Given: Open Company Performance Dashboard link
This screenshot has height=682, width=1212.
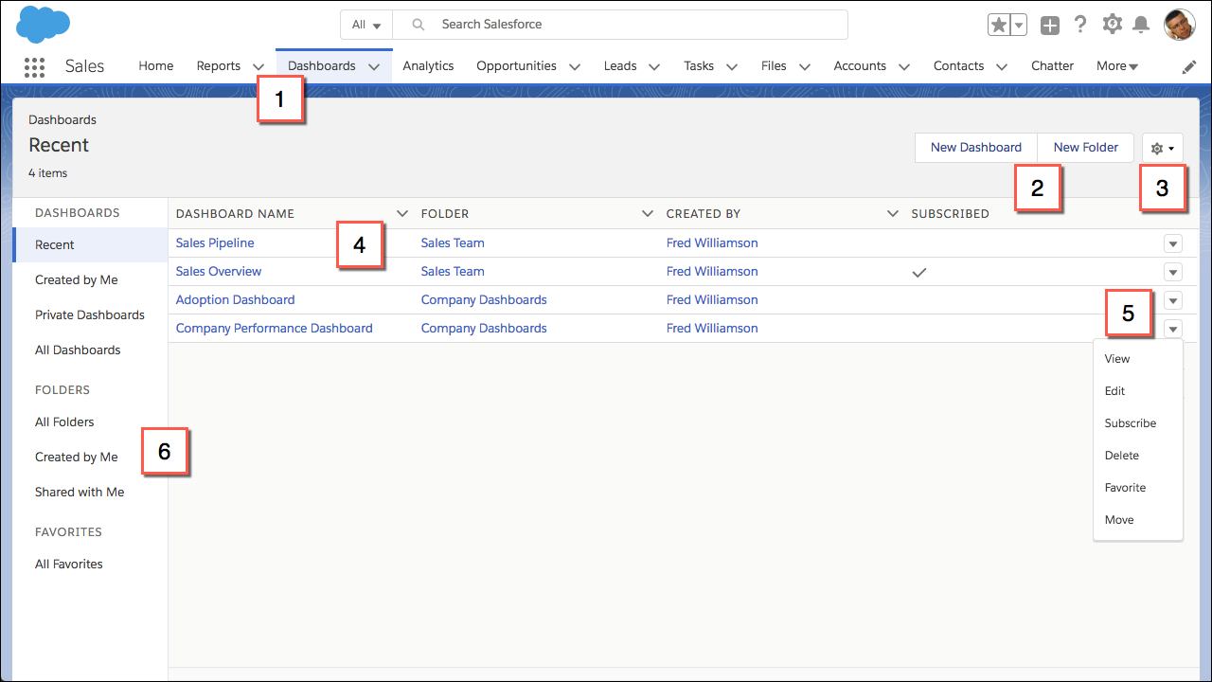Looking at the screenshot, I should (274, 329).
